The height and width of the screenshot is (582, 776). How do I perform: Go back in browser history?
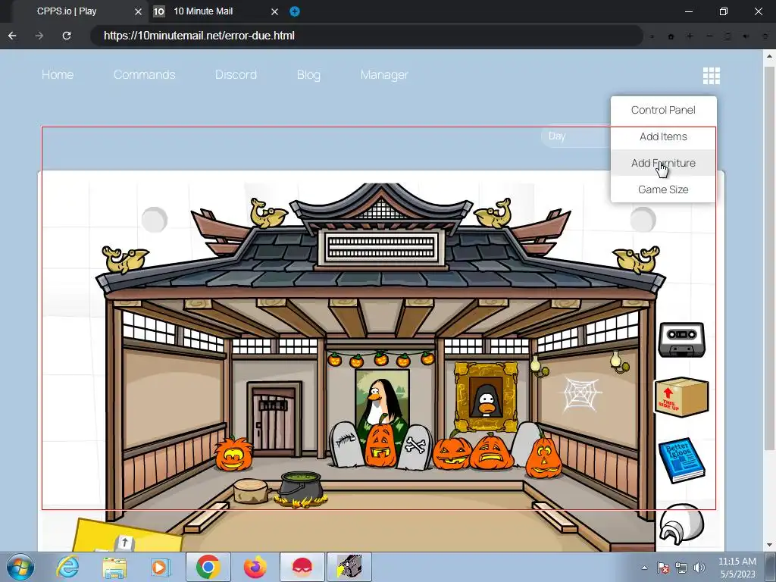(x=12, y=36)
